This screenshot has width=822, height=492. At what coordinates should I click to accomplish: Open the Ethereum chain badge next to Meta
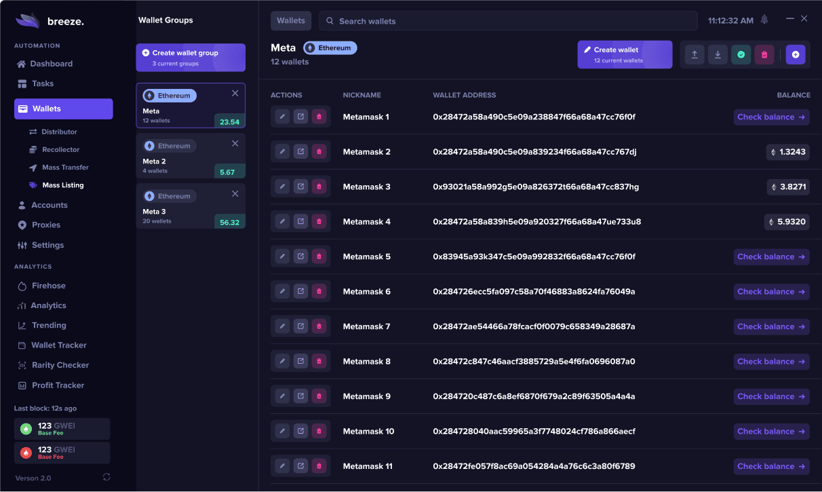pyautogui.click(x=330, y=48)
